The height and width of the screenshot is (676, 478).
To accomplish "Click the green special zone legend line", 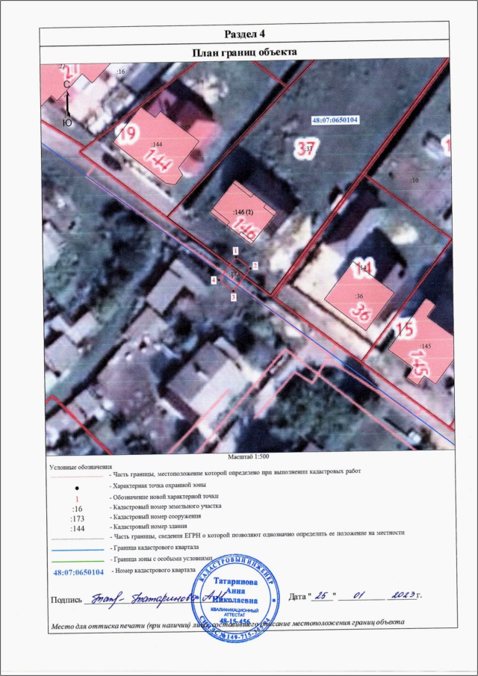I will [75, 559].
